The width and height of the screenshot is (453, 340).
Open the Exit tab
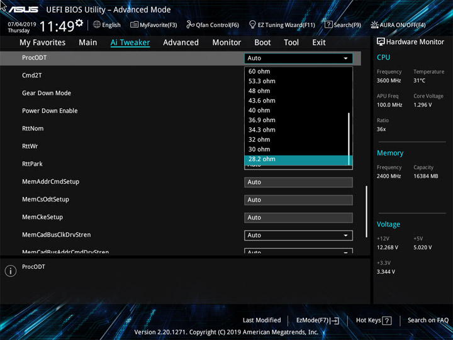(x=319, y=43)
